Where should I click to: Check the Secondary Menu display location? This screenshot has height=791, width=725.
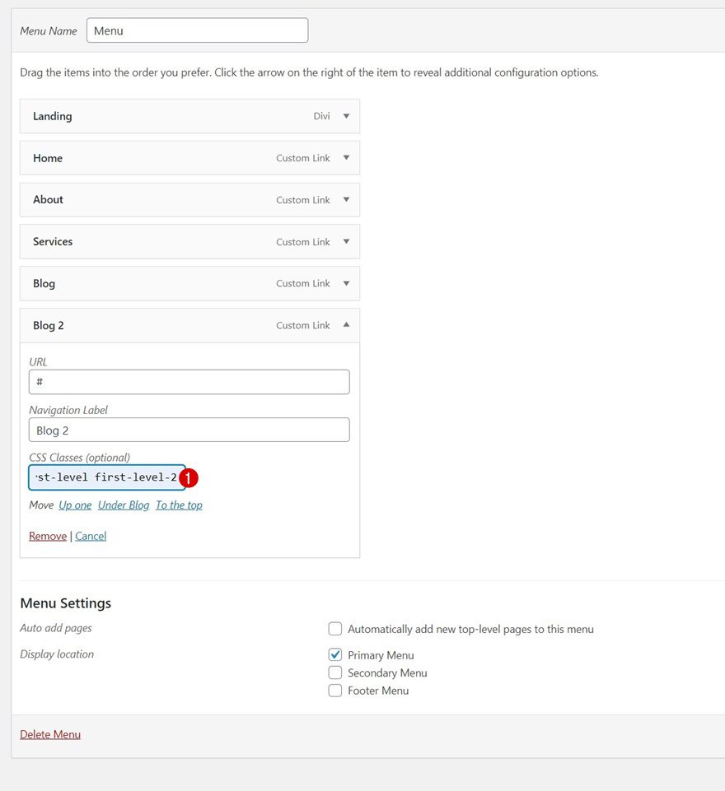click(x=335, y=672)
